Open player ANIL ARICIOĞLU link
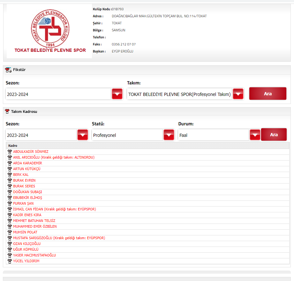Image resolution: width=294 pixels, height=283 pixels. click(x=54, y=157)
